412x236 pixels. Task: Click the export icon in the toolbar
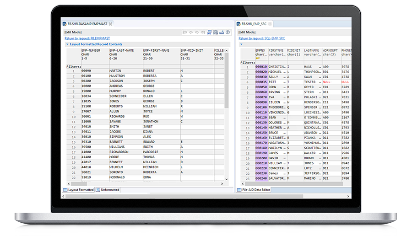coord(222,32)
